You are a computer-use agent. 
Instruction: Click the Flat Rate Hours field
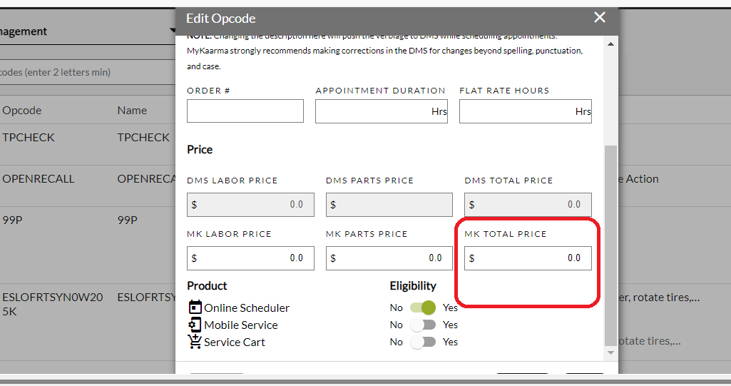pyautogui.click(x=526, y=111)
